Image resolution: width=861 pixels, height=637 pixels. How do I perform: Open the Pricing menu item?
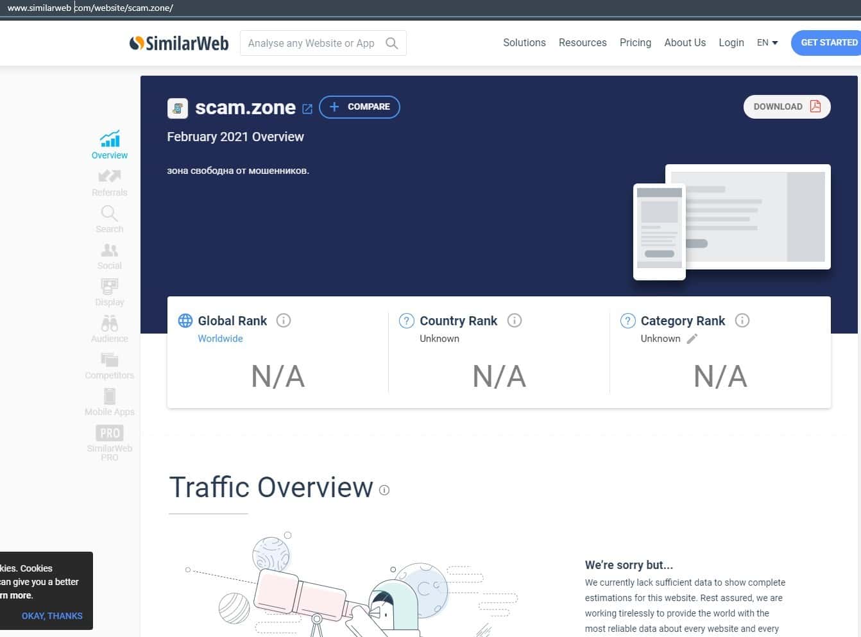[x=635, y=43]
